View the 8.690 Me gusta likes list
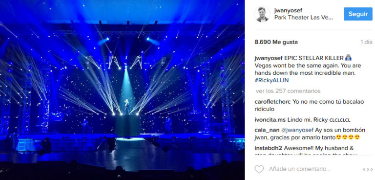This screenshot has height=180, width=375. pyautogui.click(x=276, y=42)
